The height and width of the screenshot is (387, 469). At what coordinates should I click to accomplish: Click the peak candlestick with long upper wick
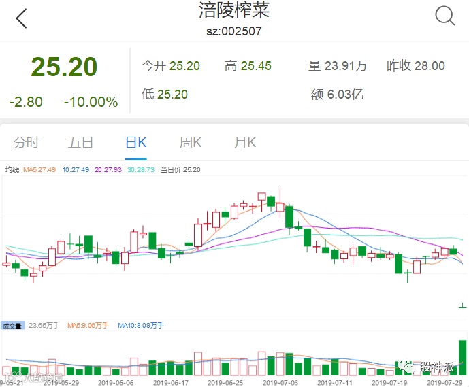point(280,202)
